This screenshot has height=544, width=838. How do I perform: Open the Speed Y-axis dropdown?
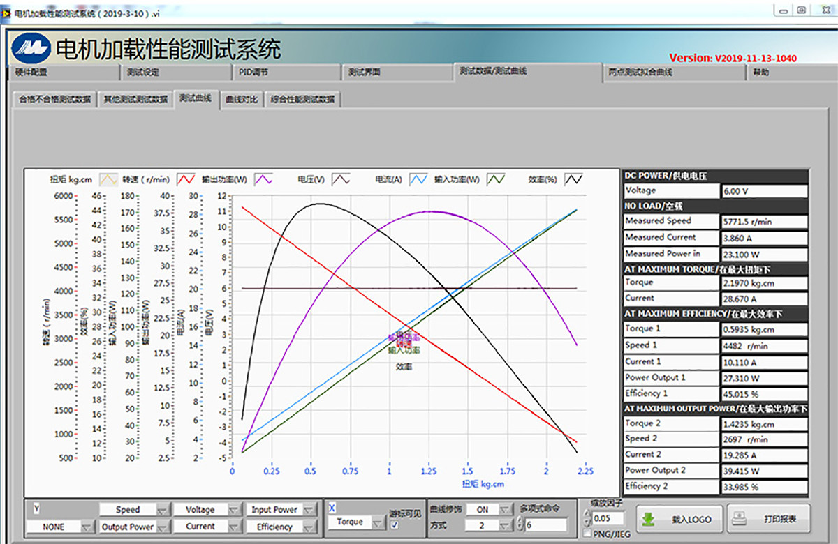(134, 510)
